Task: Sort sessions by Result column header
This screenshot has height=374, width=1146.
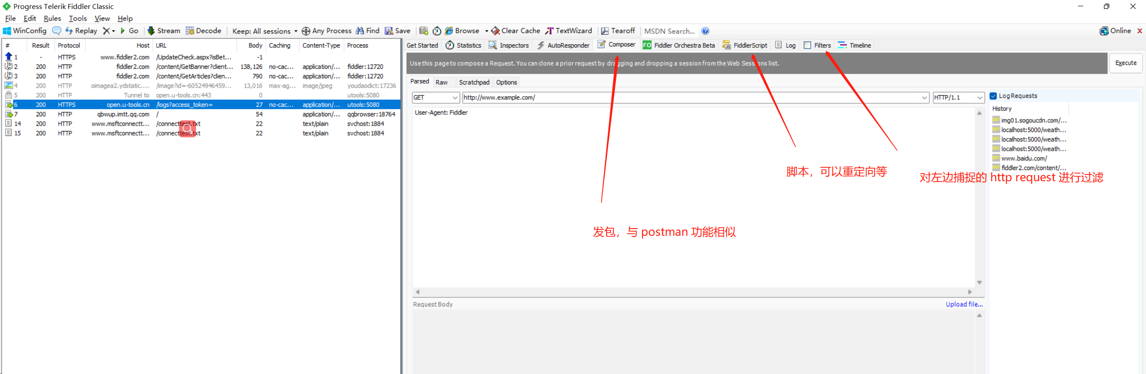Action: pos(41,45)
